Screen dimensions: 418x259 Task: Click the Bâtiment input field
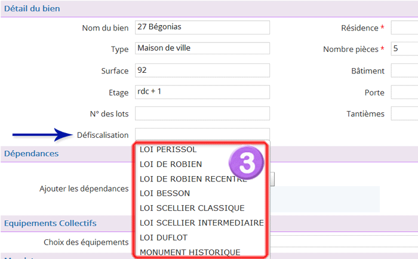tap(404, 70)
